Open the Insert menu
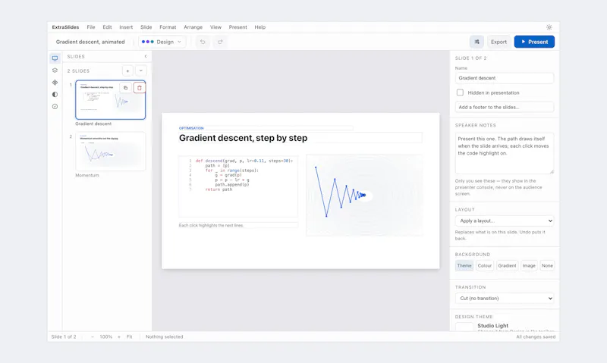This screenshot has height=363, width=607. [126, 27]
